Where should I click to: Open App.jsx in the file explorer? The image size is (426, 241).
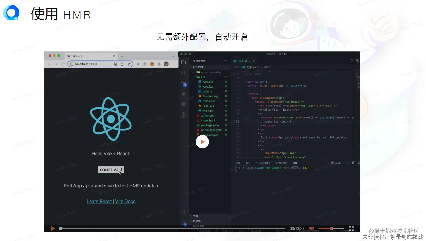click(210, 86)
